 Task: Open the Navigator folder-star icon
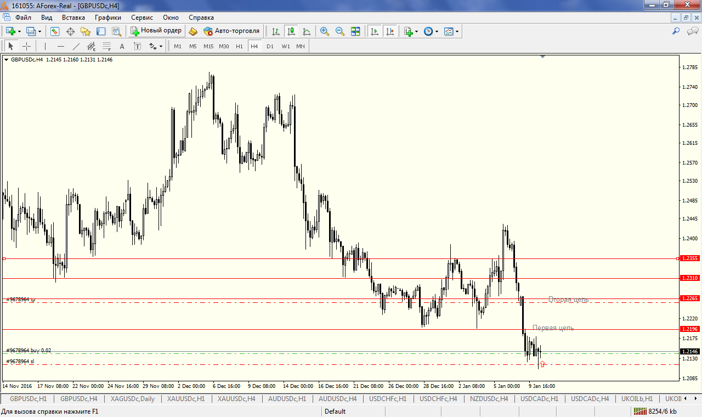coord(86,31)
